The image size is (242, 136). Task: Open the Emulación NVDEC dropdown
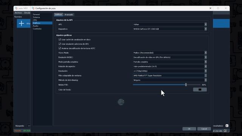pyautogui.click(x=170, y=57)
